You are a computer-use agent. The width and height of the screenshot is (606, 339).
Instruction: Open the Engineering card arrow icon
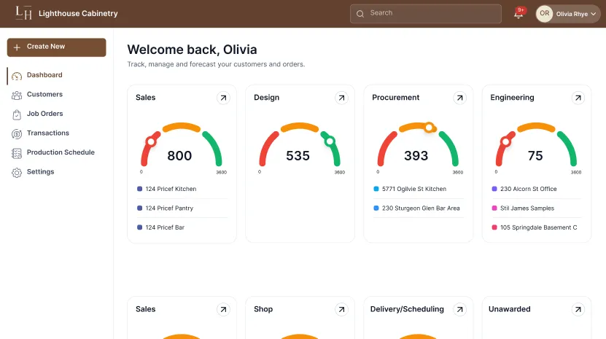point(578,98)
